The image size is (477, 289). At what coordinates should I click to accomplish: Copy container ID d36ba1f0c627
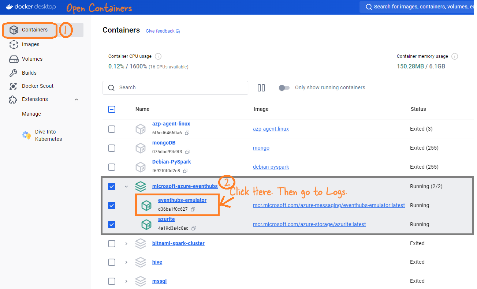pyautogui.click(x=193, y=210)
